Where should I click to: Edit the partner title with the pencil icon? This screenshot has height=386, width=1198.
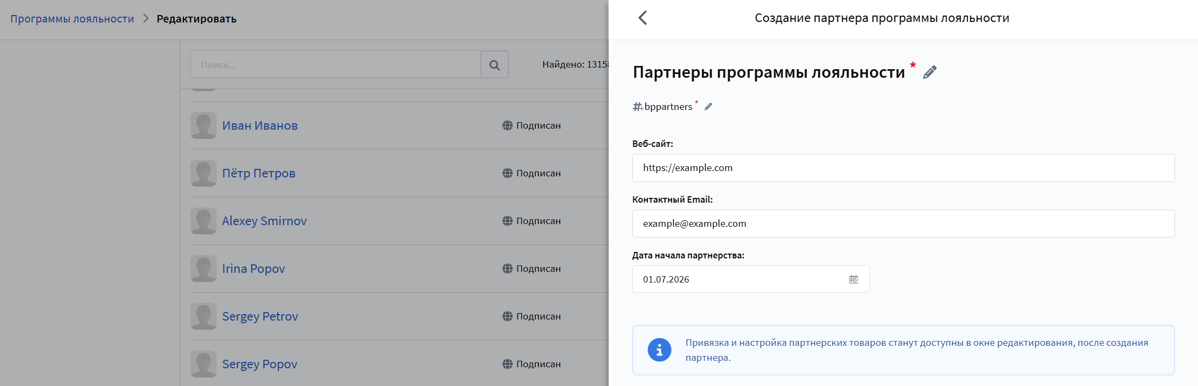coord(930,72)
